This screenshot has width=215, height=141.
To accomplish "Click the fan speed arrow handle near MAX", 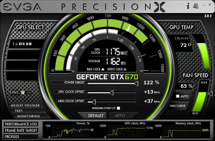I will click(x=210, y=94).
